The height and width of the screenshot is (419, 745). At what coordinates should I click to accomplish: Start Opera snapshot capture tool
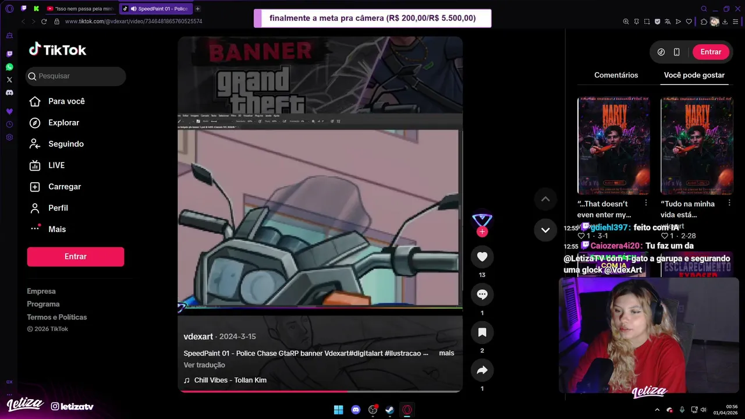[647, 22]
